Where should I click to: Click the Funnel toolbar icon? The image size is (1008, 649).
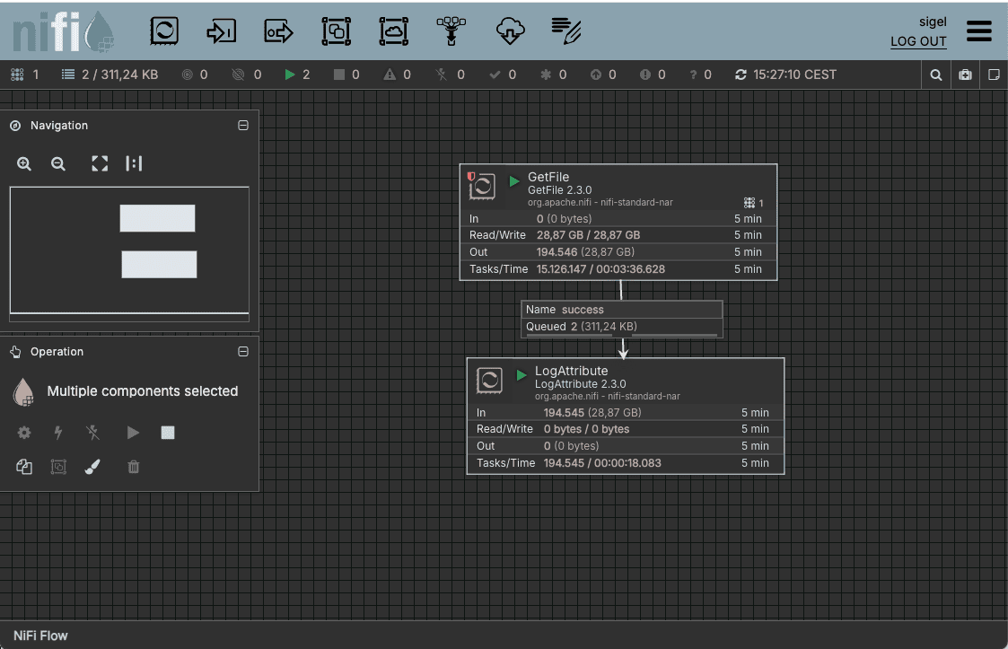coord(451,31)
